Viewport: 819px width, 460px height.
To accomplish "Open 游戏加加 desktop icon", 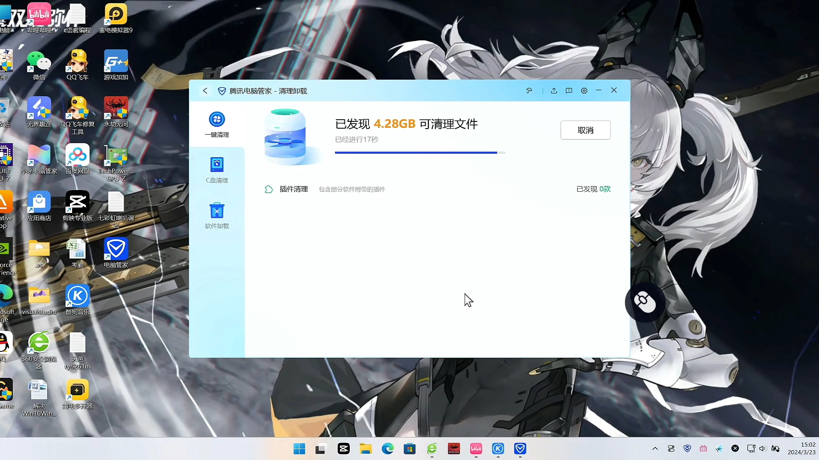I will point(116,65).
